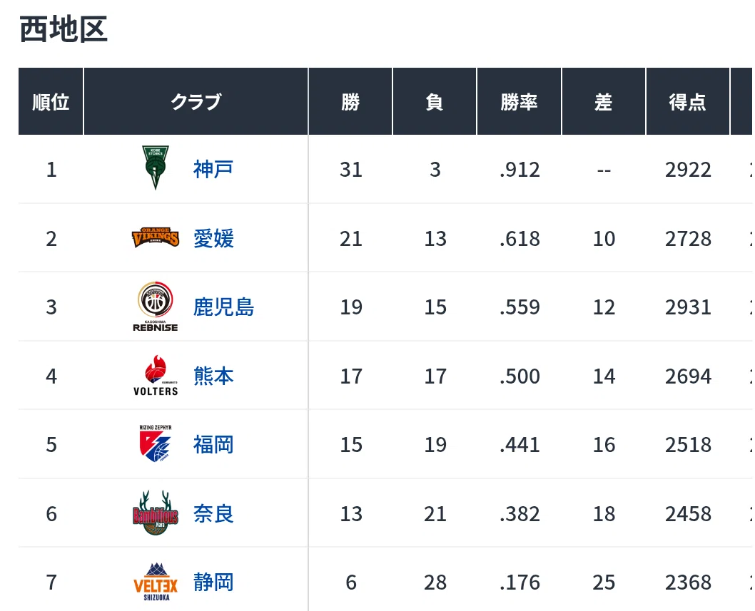Click the 負 column header

click(x=435, y=101)
